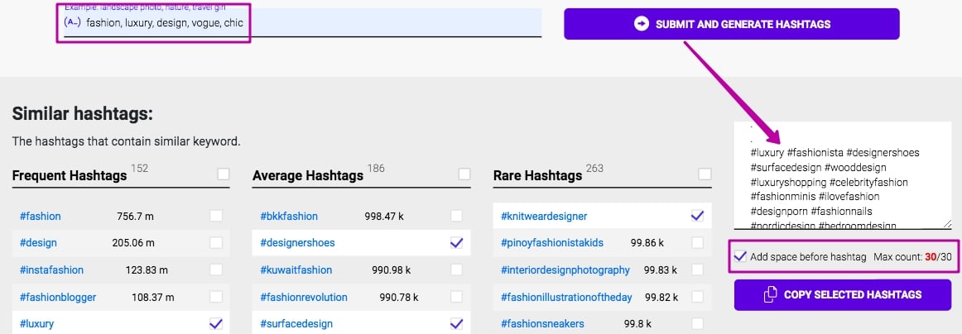Open the #surfacedesign hashtag link
The width and height of the screenshot is (962, 334).
(296, 324)
